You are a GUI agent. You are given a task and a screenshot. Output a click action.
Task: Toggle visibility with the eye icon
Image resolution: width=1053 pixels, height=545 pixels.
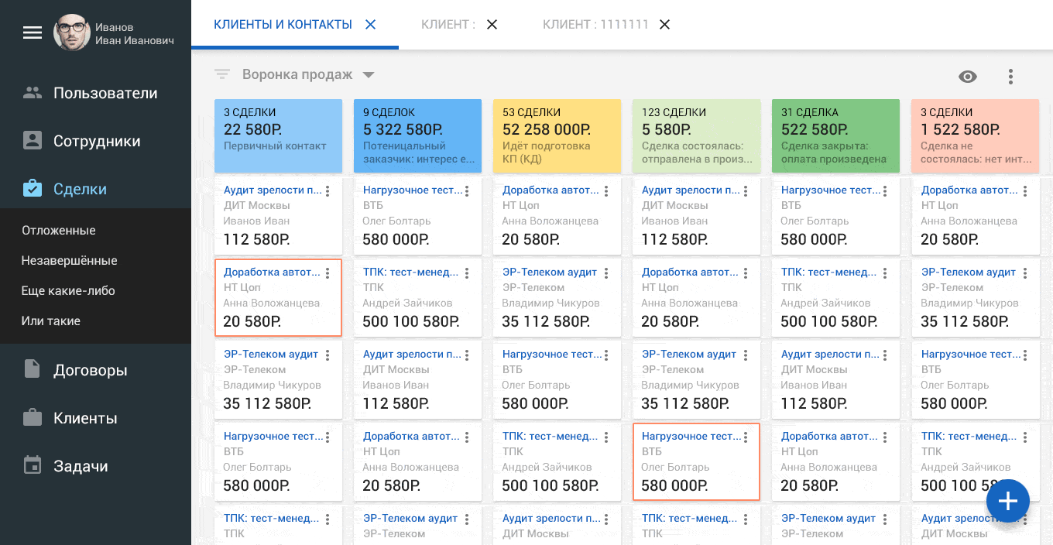(968, 77)
